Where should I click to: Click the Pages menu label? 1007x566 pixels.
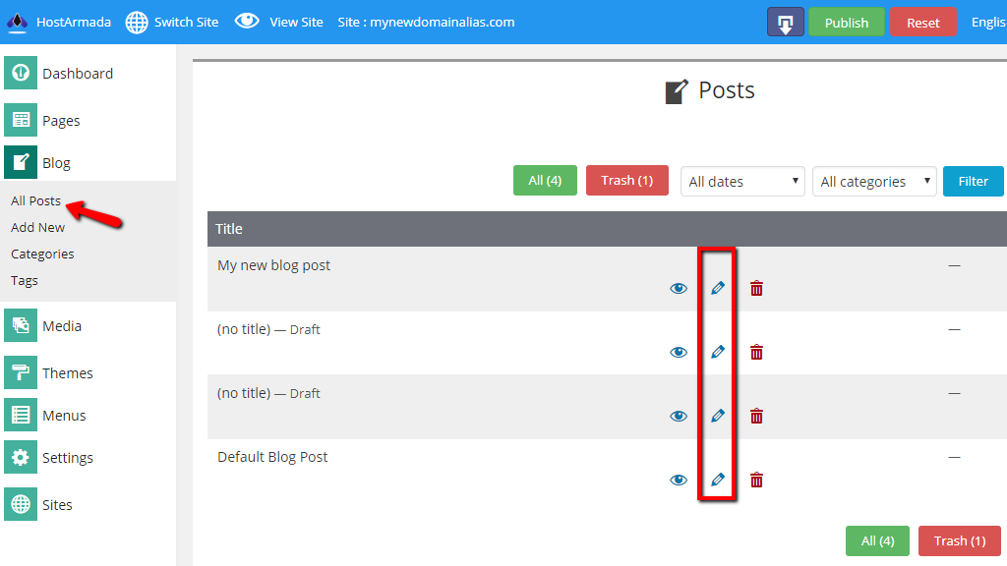[x=61, y=121]
